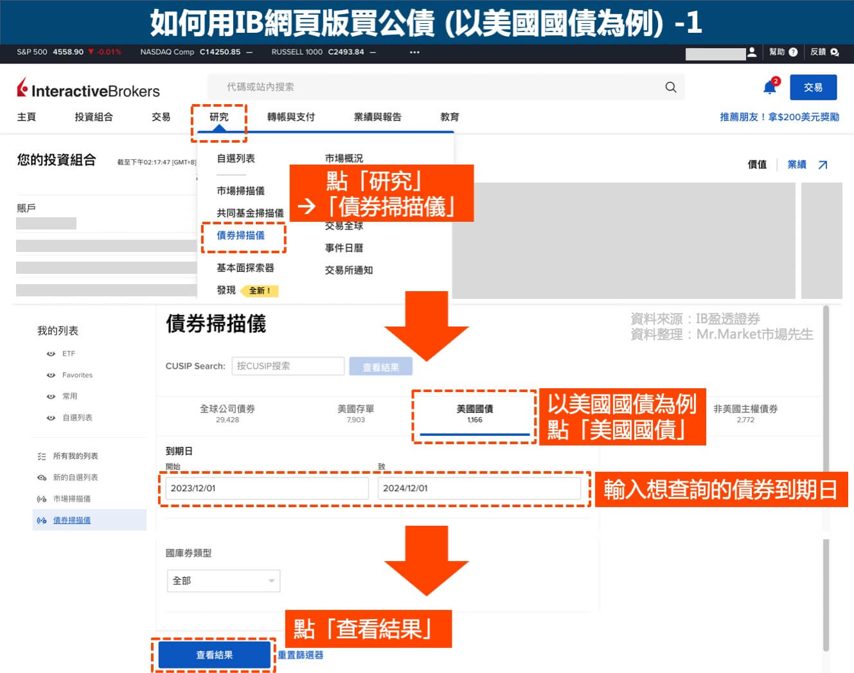Click the 新的自選列表 icon
This screenshot has height=673, width=854.
[x=42, y=477]
